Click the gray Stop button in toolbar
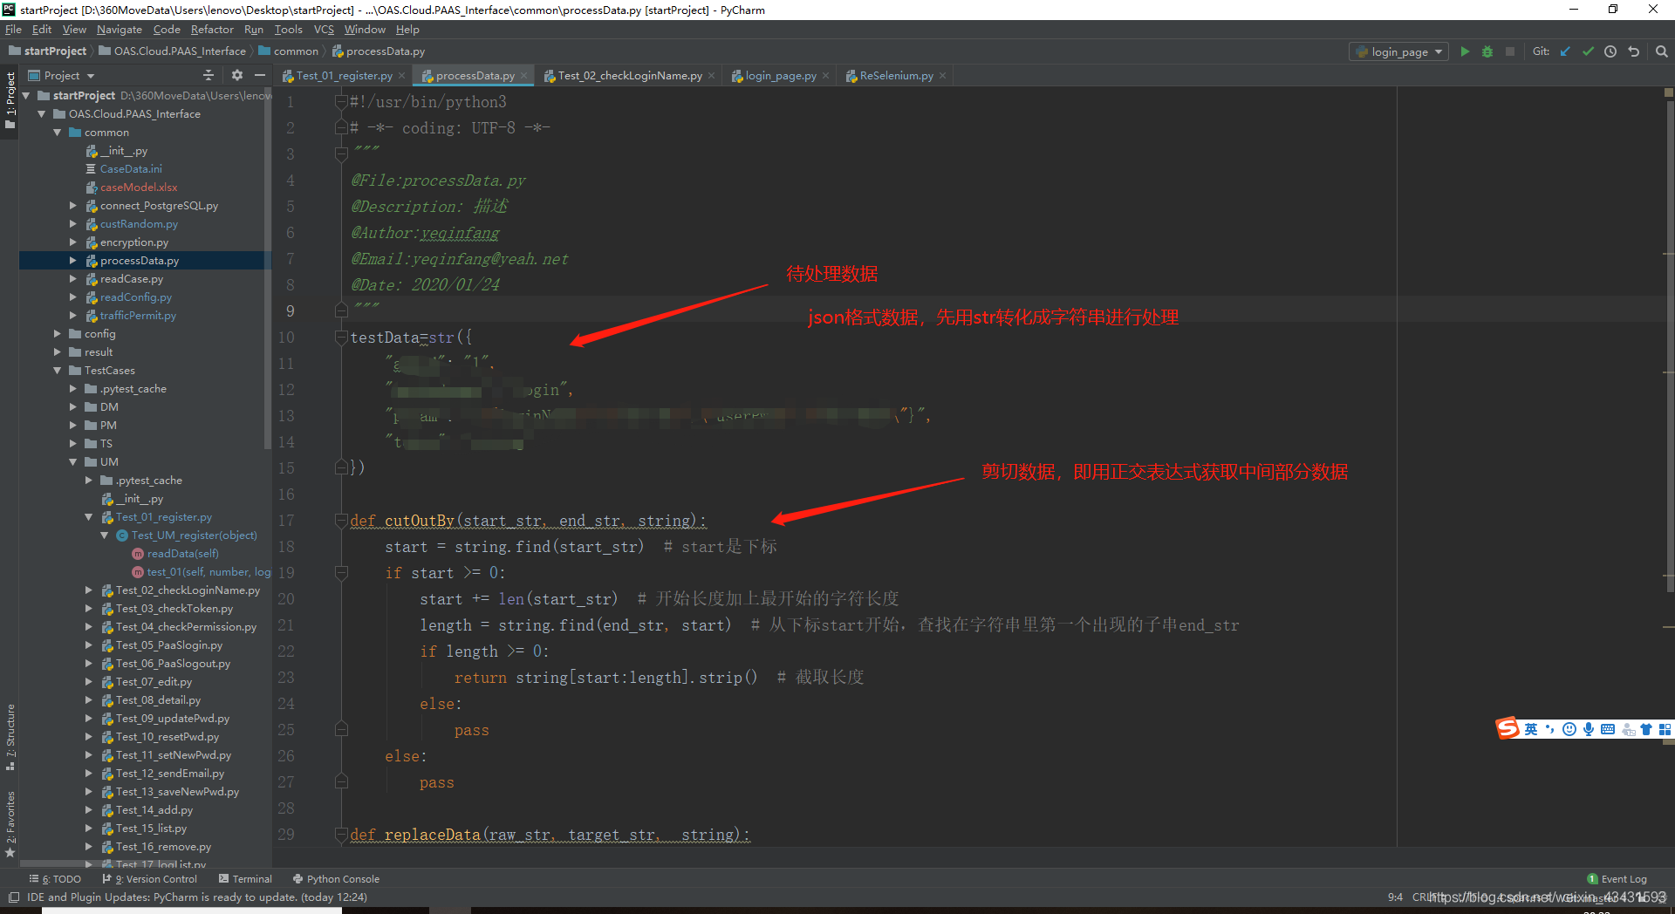Image resolution: width=1675 pixels, height=914 pixels. point(1510,51)
